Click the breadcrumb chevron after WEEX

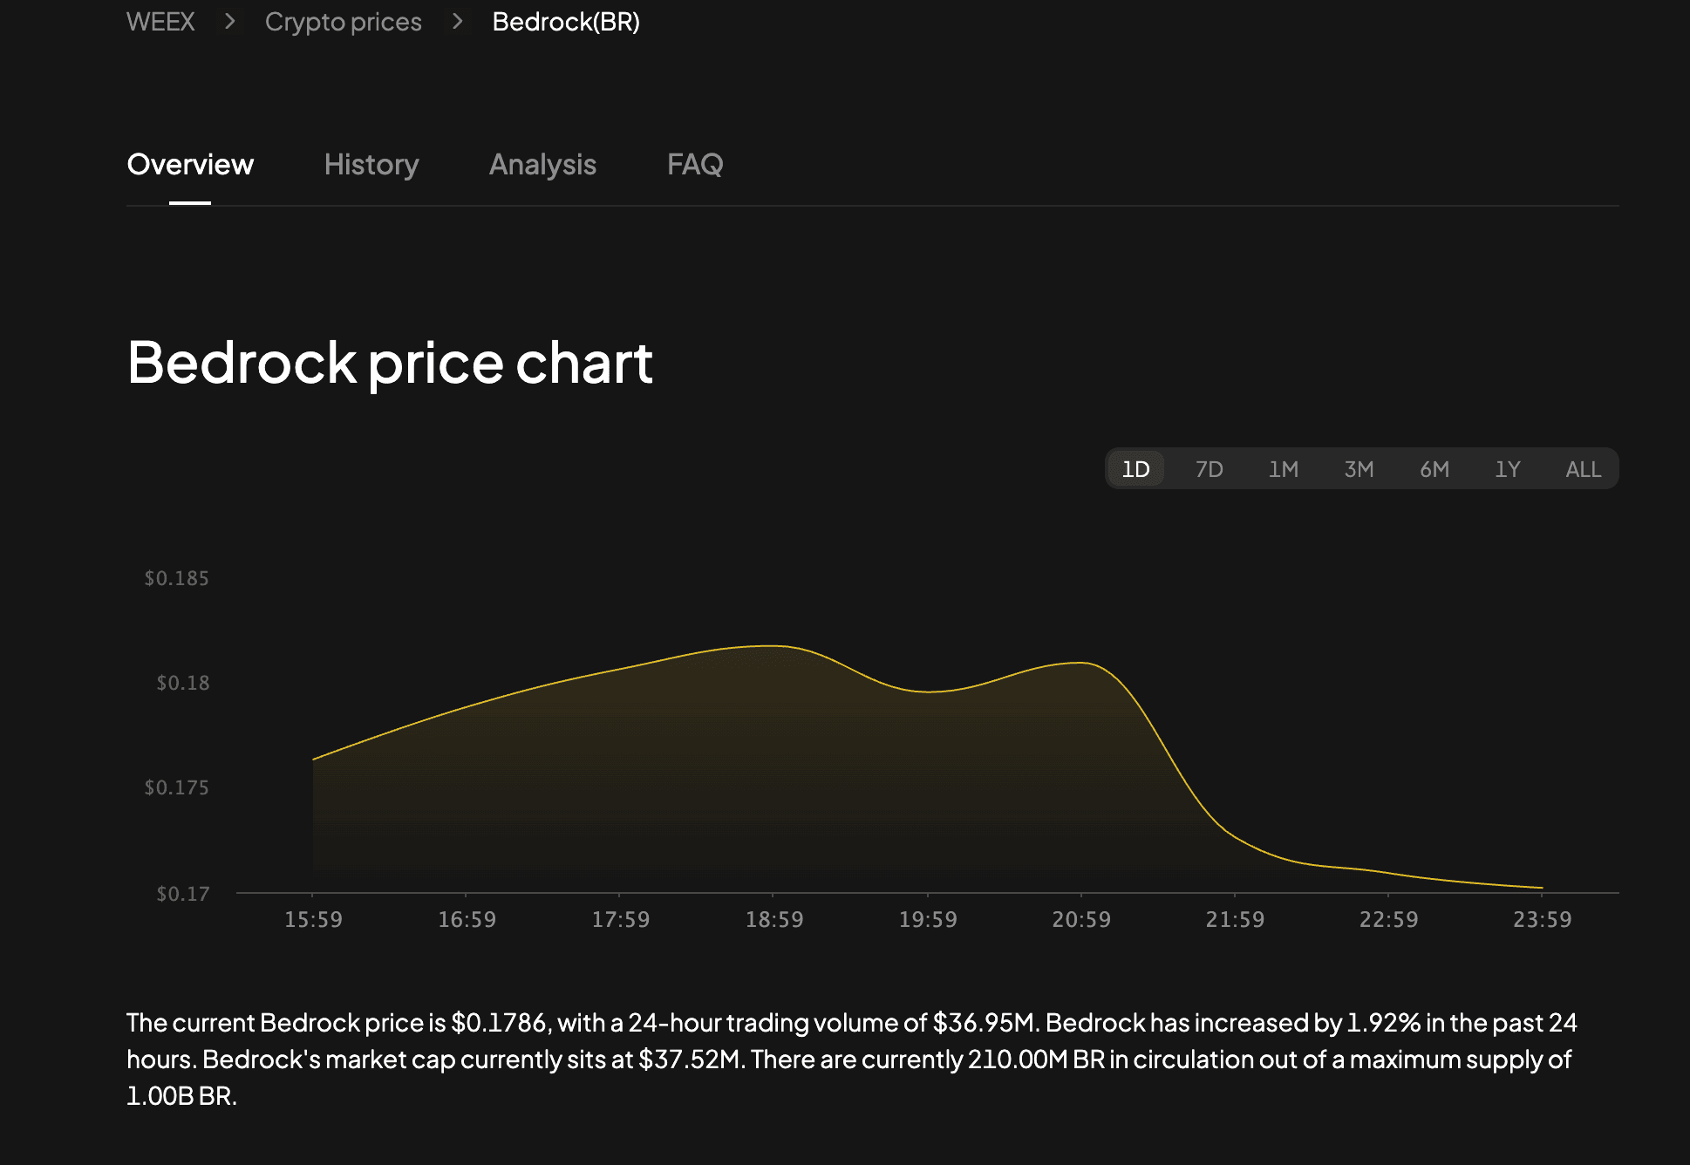coord(230,22)
